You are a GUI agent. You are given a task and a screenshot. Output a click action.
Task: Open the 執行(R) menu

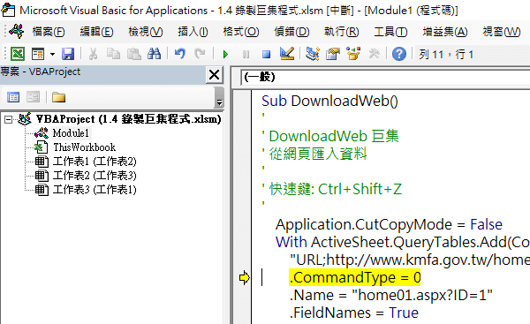[x=341, y=32]
